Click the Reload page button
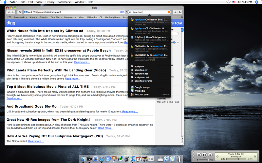The width and height of the screenshot is (262, 163). [20, 12]
